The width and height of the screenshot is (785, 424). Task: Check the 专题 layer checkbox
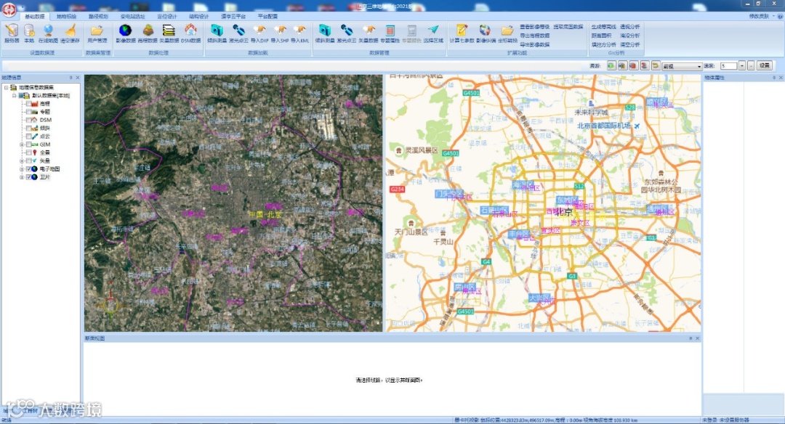pyautogui.click(x=28, y=112)
